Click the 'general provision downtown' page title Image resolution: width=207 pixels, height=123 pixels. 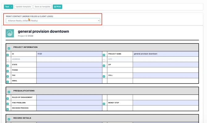[44, 31]
